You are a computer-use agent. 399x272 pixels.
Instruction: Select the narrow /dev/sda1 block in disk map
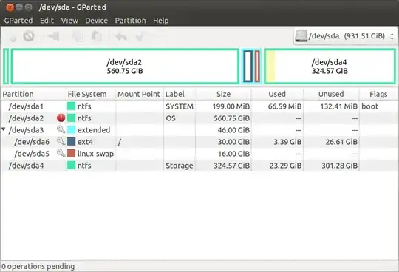click(x=6, y=67)
